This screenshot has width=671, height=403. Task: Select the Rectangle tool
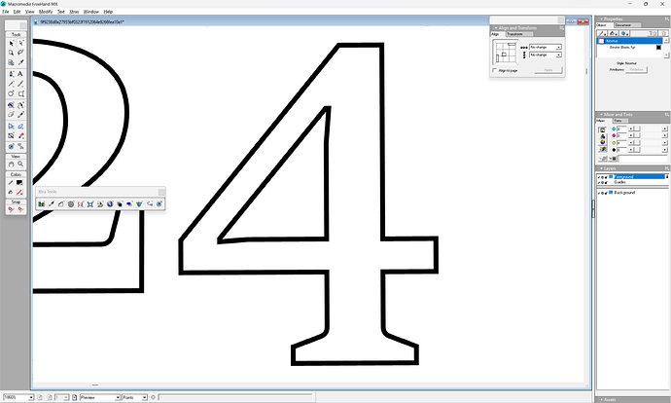(20, 93)
